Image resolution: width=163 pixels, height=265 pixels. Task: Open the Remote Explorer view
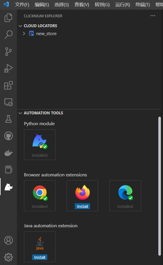(x=8, y=102)
